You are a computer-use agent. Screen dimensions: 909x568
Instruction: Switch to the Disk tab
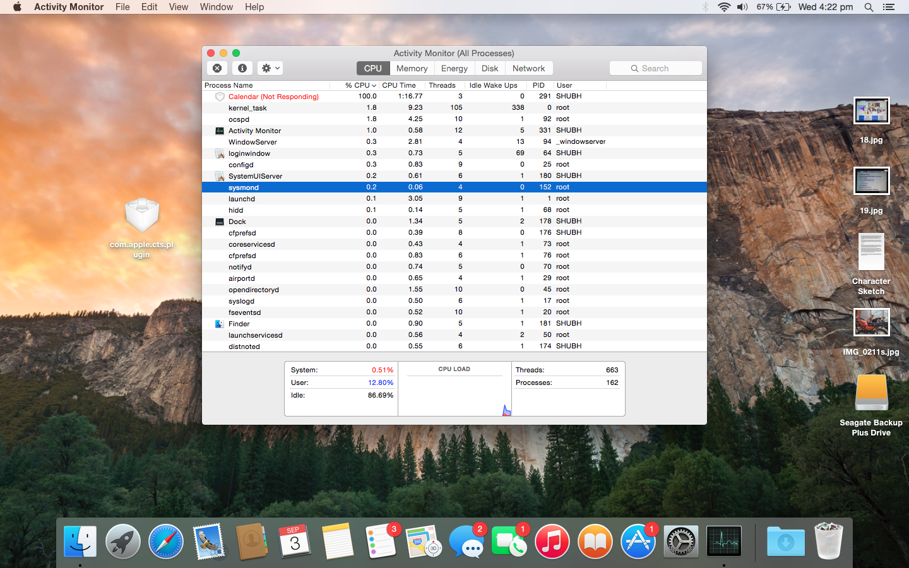[490, 68]
